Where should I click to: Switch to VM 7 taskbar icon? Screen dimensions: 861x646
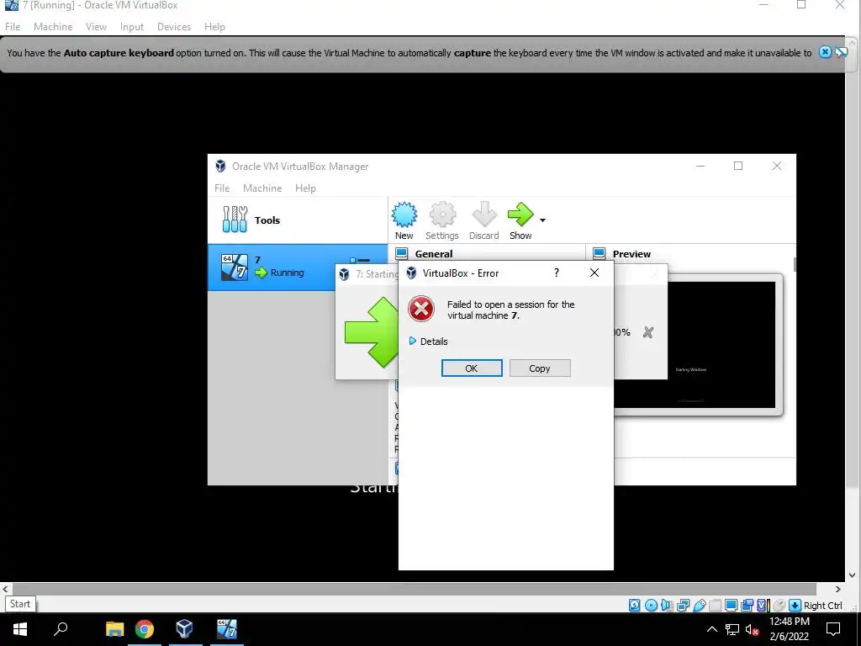[x=227, y=629]
